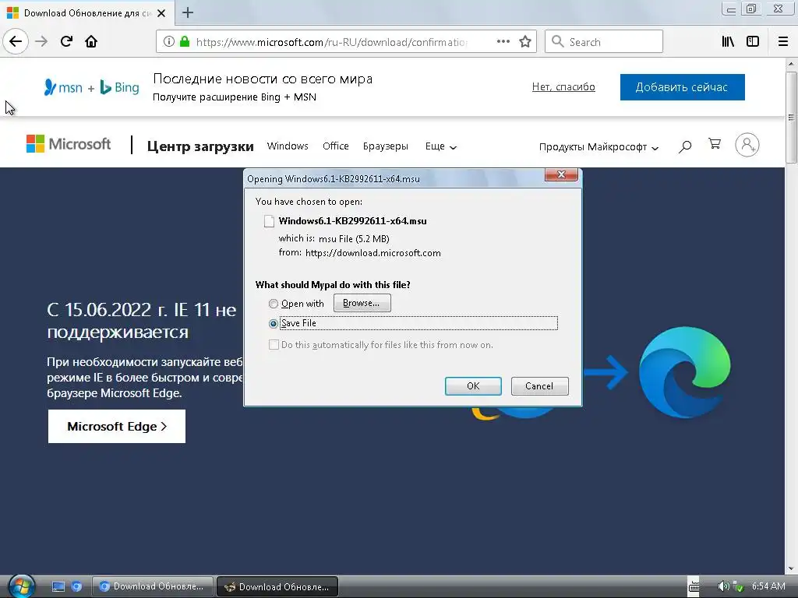Click the URL address field

coord(330,42)
